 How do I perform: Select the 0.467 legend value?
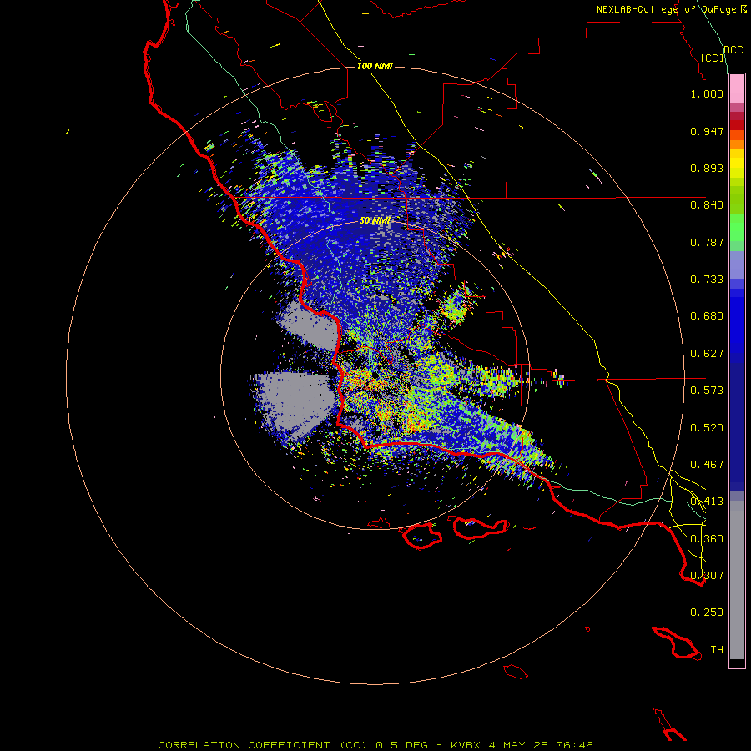coord(707,465)
